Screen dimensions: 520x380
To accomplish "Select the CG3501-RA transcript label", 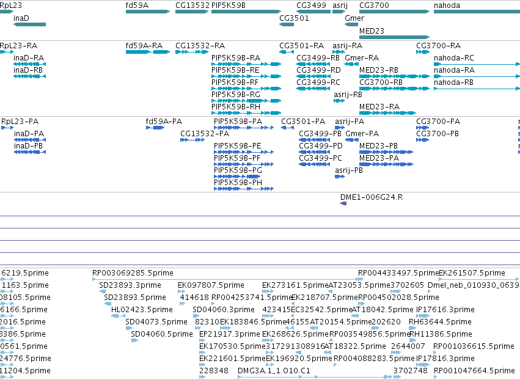I will 301,45.
